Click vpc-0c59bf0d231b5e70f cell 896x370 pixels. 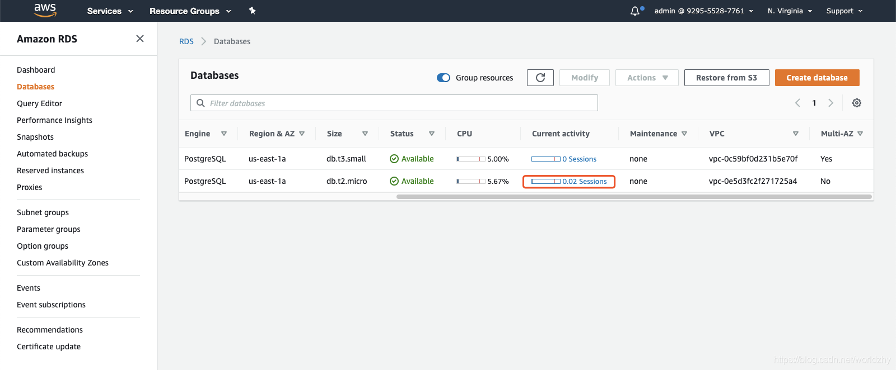tap(753, 159)
